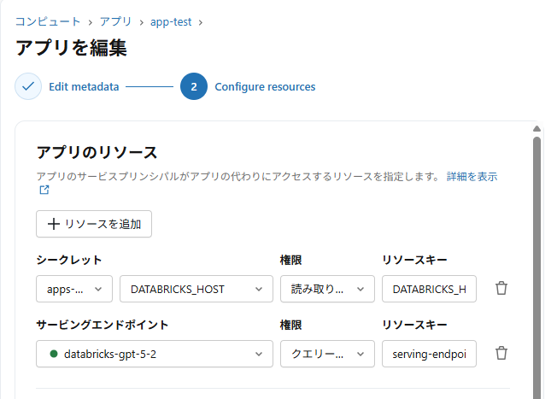Click the リソースを追加 button
Viewport: 557px width, 399px height.
[x=94, y=224]
